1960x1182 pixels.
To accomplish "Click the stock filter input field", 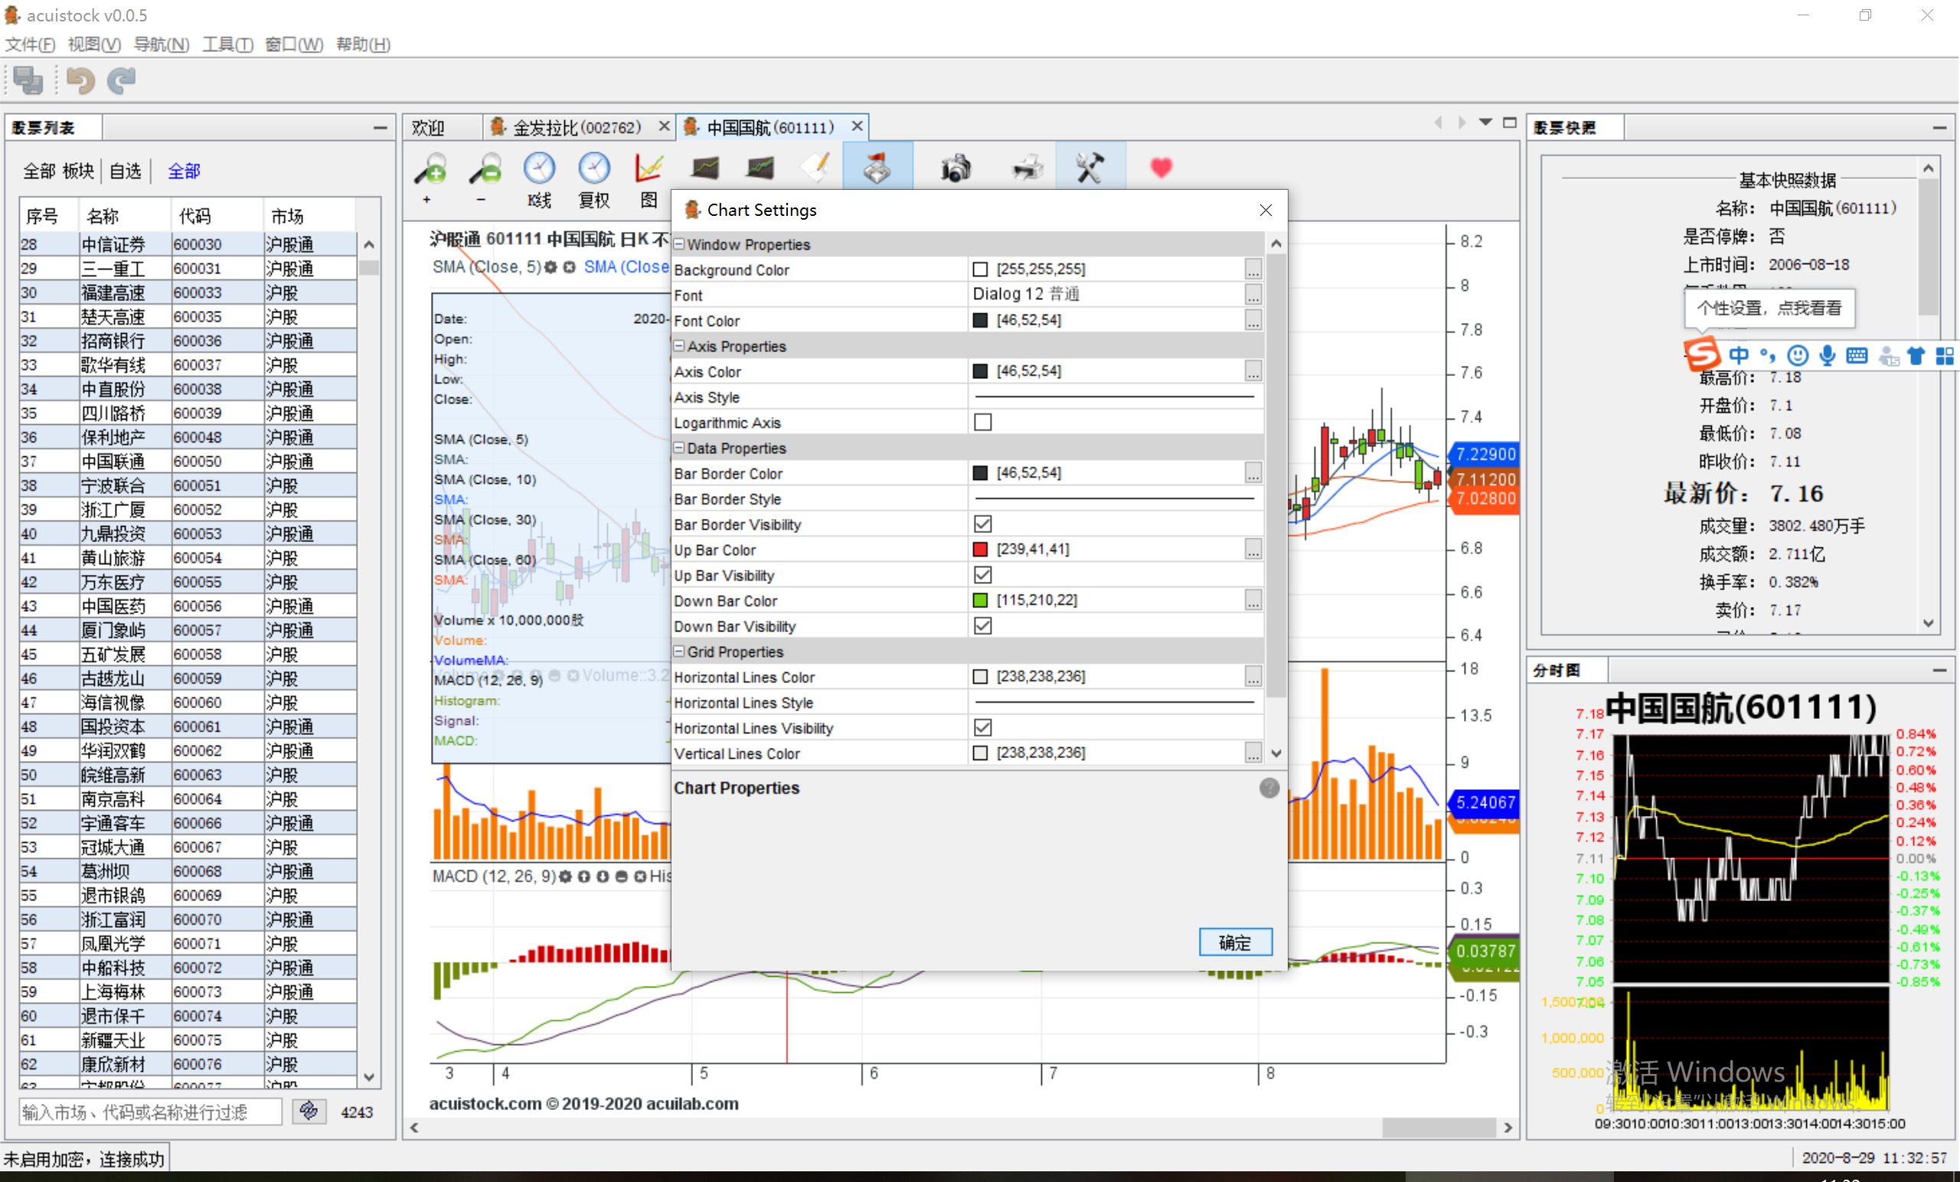I will [150, 1112].
